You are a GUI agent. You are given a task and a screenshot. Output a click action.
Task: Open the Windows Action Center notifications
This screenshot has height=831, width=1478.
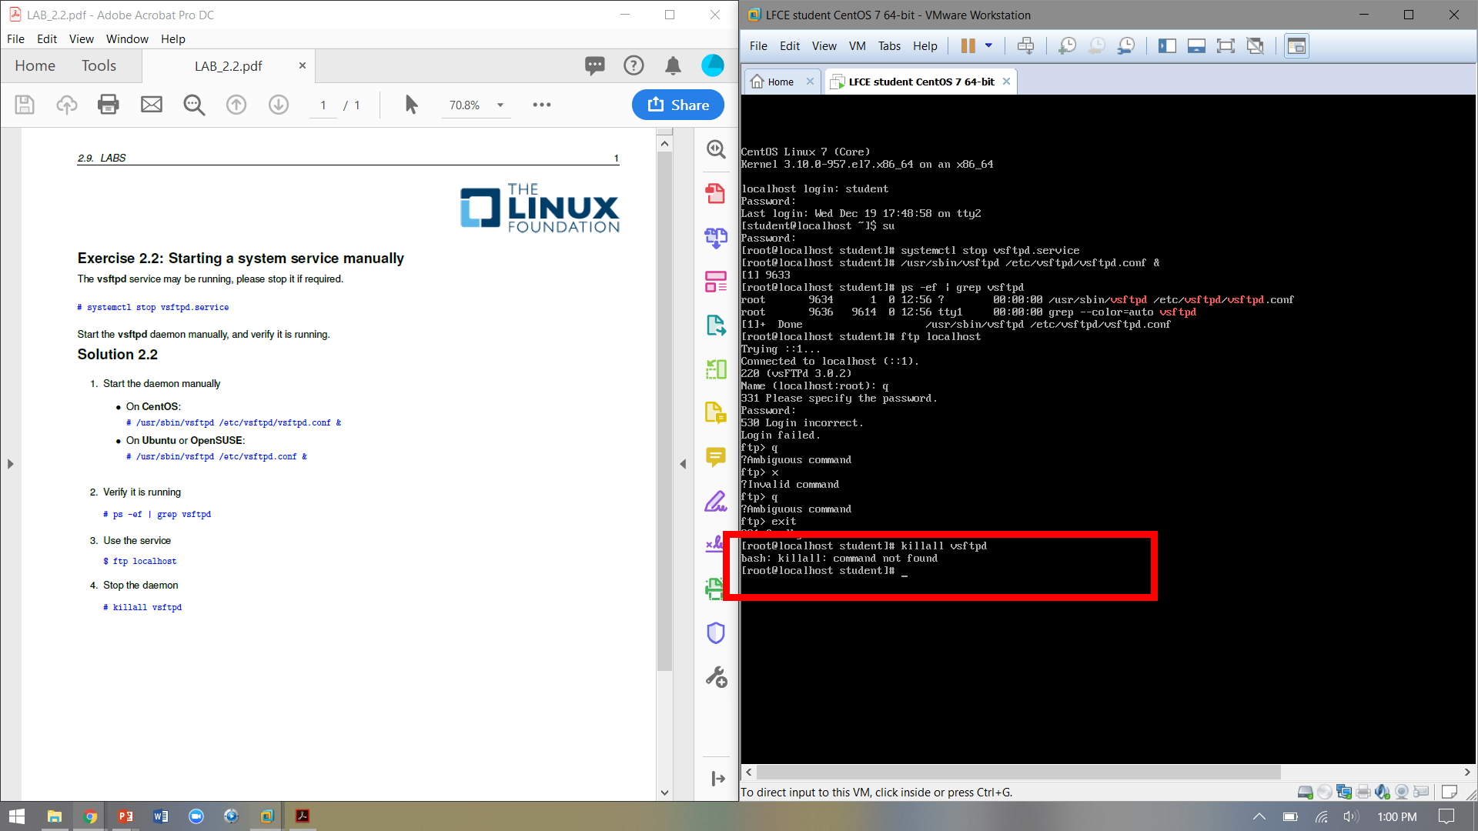(1446, 816)
